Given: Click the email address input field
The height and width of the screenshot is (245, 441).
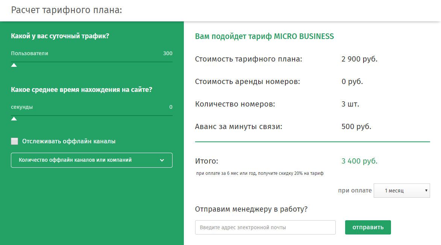Looking at the screenshot, I should click(265, 227).
